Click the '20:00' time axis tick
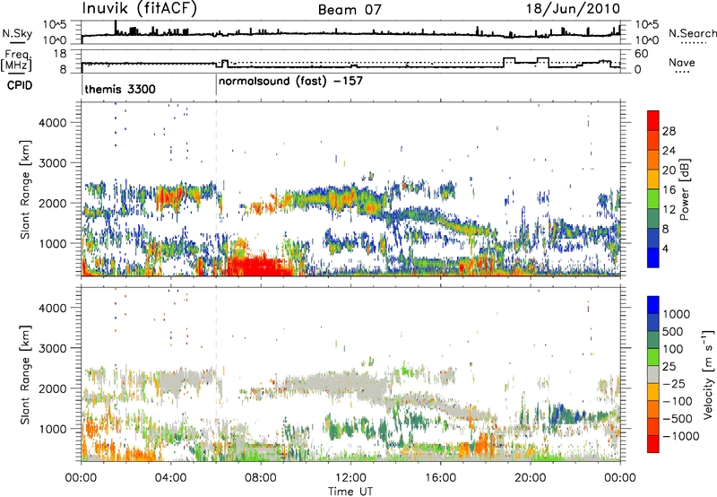This screenshot has height=497, width=717. click(x=531, y=477)
